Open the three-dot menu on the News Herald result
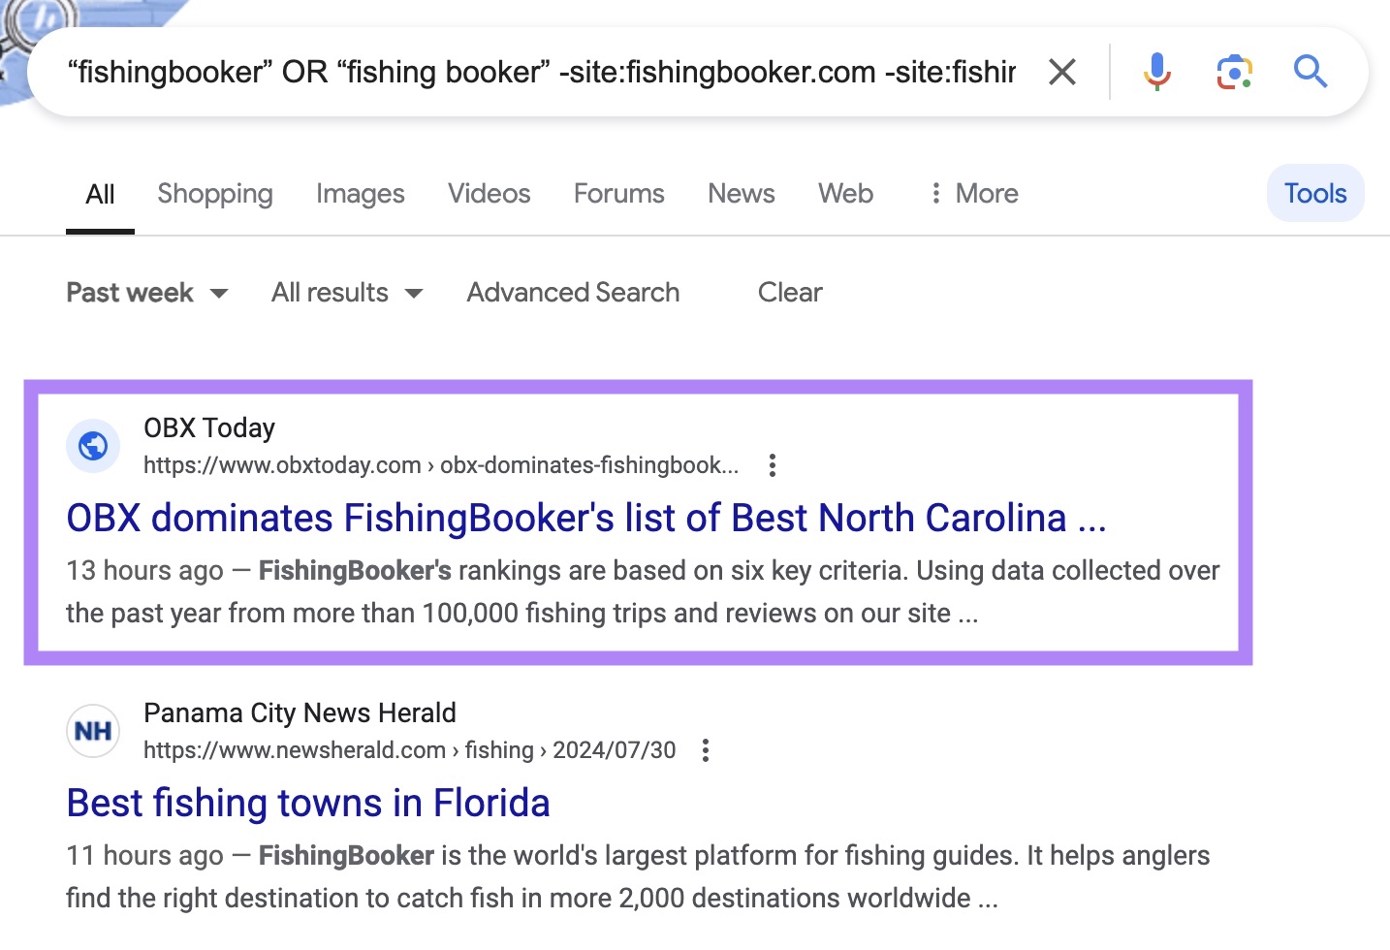 tap(705, 749)
